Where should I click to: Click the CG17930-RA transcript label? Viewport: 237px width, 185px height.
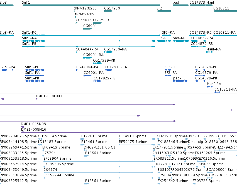click(x=116, y=49)
